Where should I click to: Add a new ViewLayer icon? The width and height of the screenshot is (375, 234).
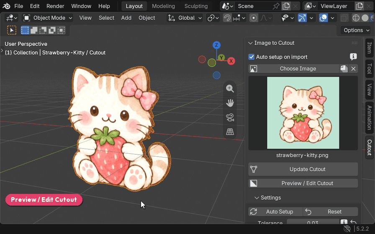click(x=359, y=6)
